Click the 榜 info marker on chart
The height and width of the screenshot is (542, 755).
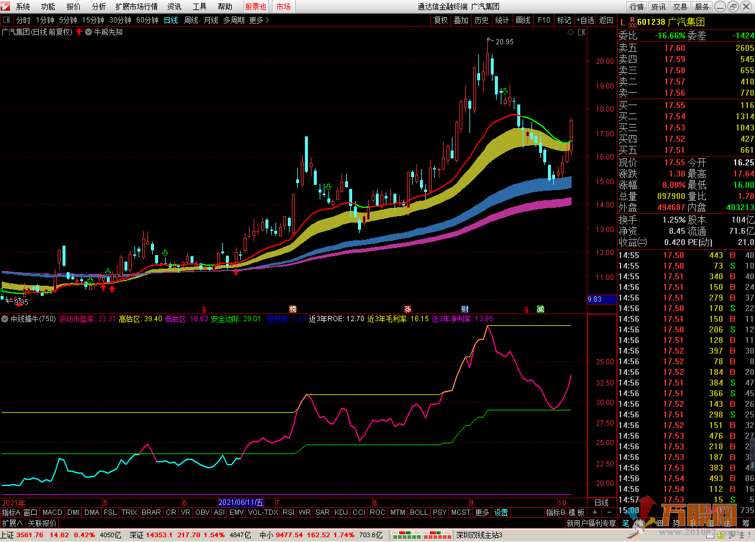[x=293, y=309]
